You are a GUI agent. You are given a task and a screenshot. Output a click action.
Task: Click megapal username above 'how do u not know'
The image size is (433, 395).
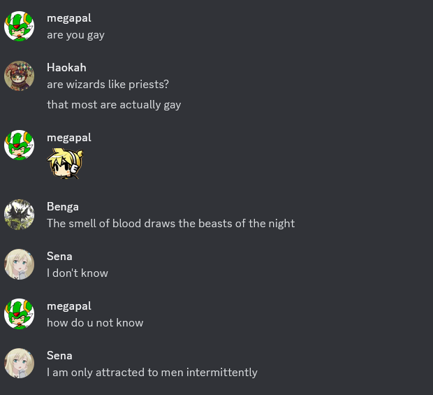69,306
